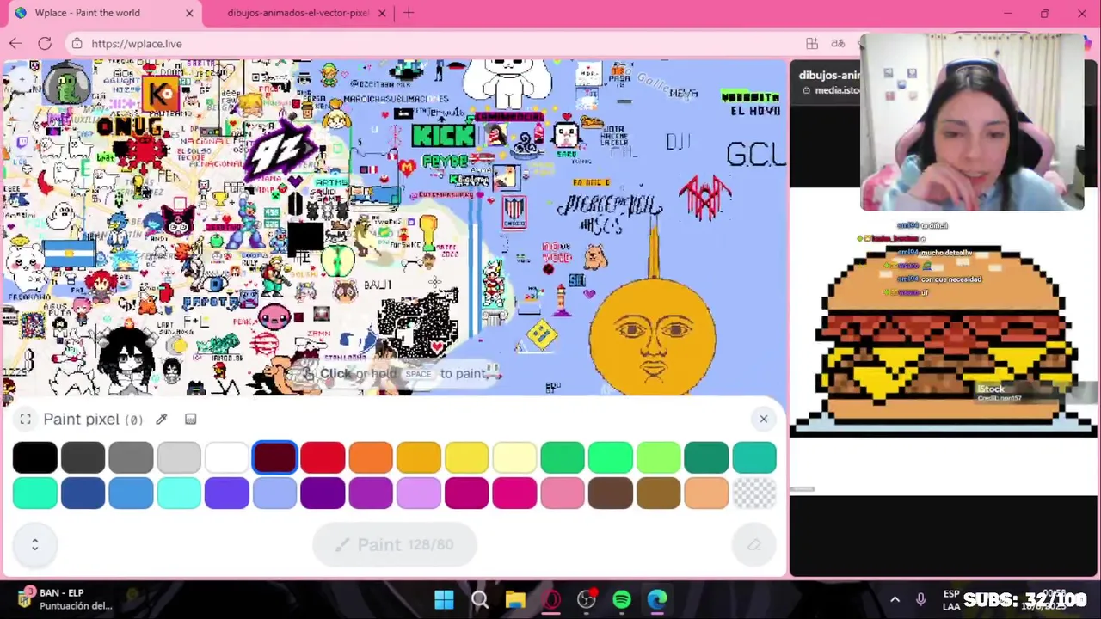The image size is (1101, 619).
Task: Pick the dark brown color swatch
Action: [x=610, y=493]
